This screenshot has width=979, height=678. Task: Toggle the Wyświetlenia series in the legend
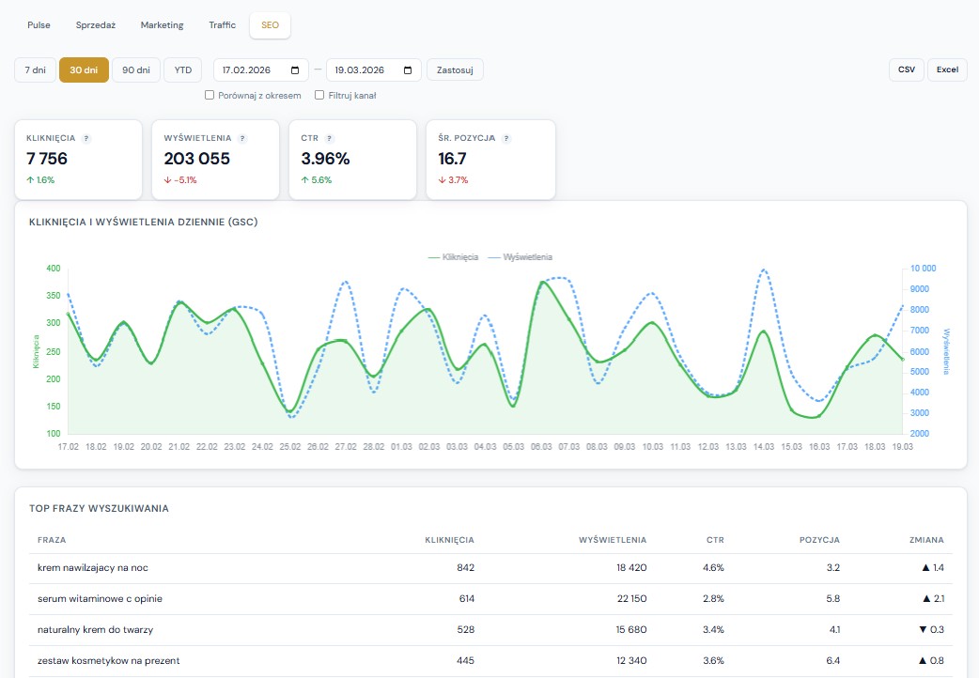520,256
